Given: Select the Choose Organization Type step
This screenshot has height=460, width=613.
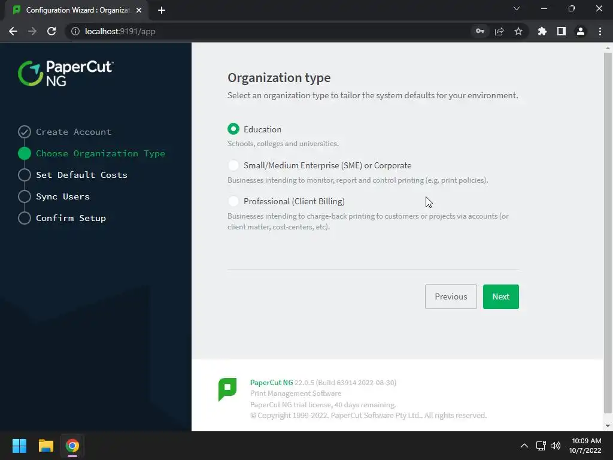Looking at the screenshot, I should pyautogui.click(x=101, y=153).
